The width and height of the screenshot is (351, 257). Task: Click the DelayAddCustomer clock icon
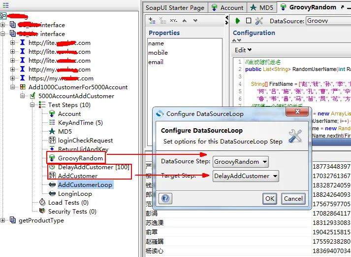pos(52,167)
